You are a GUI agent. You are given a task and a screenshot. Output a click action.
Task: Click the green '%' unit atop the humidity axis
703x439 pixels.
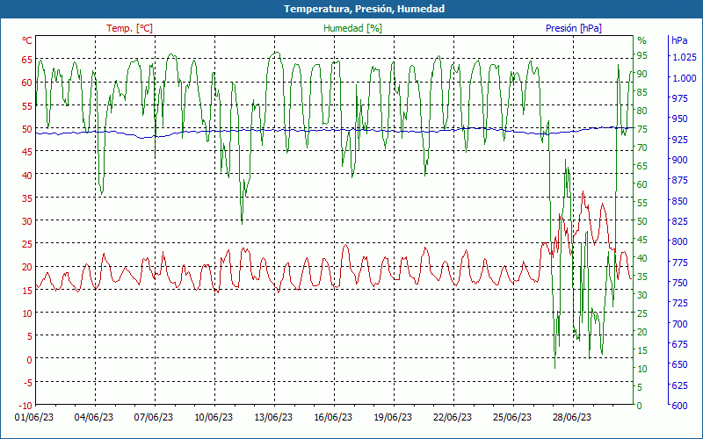[x=642, y=40]
